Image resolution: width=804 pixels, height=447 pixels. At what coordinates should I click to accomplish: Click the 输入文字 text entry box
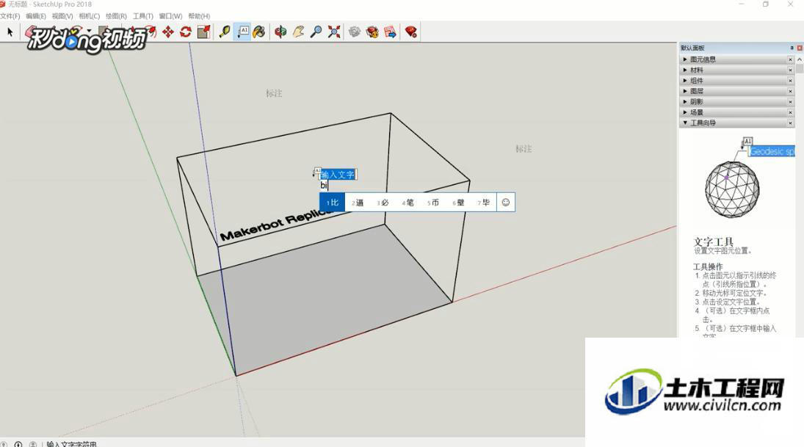tap(338, 175)
